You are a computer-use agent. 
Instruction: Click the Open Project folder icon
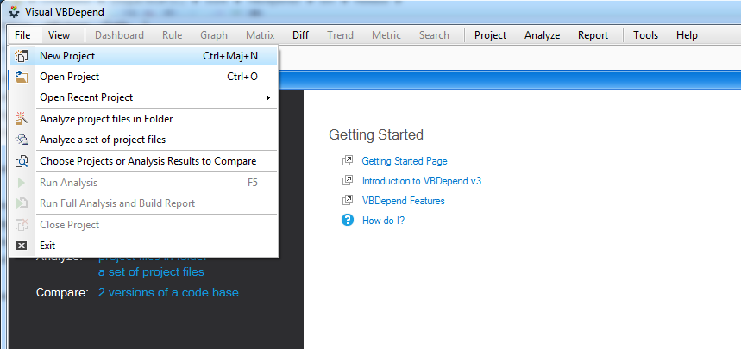(22, 77)
